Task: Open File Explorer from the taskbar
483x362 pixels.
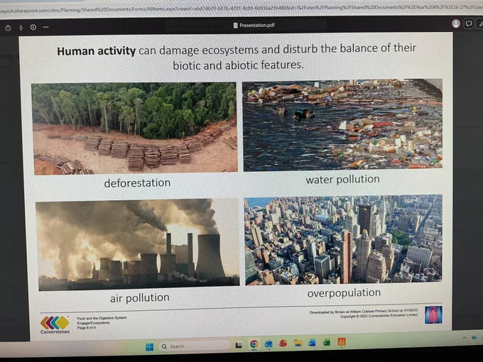Action: (x=298, y=343)
